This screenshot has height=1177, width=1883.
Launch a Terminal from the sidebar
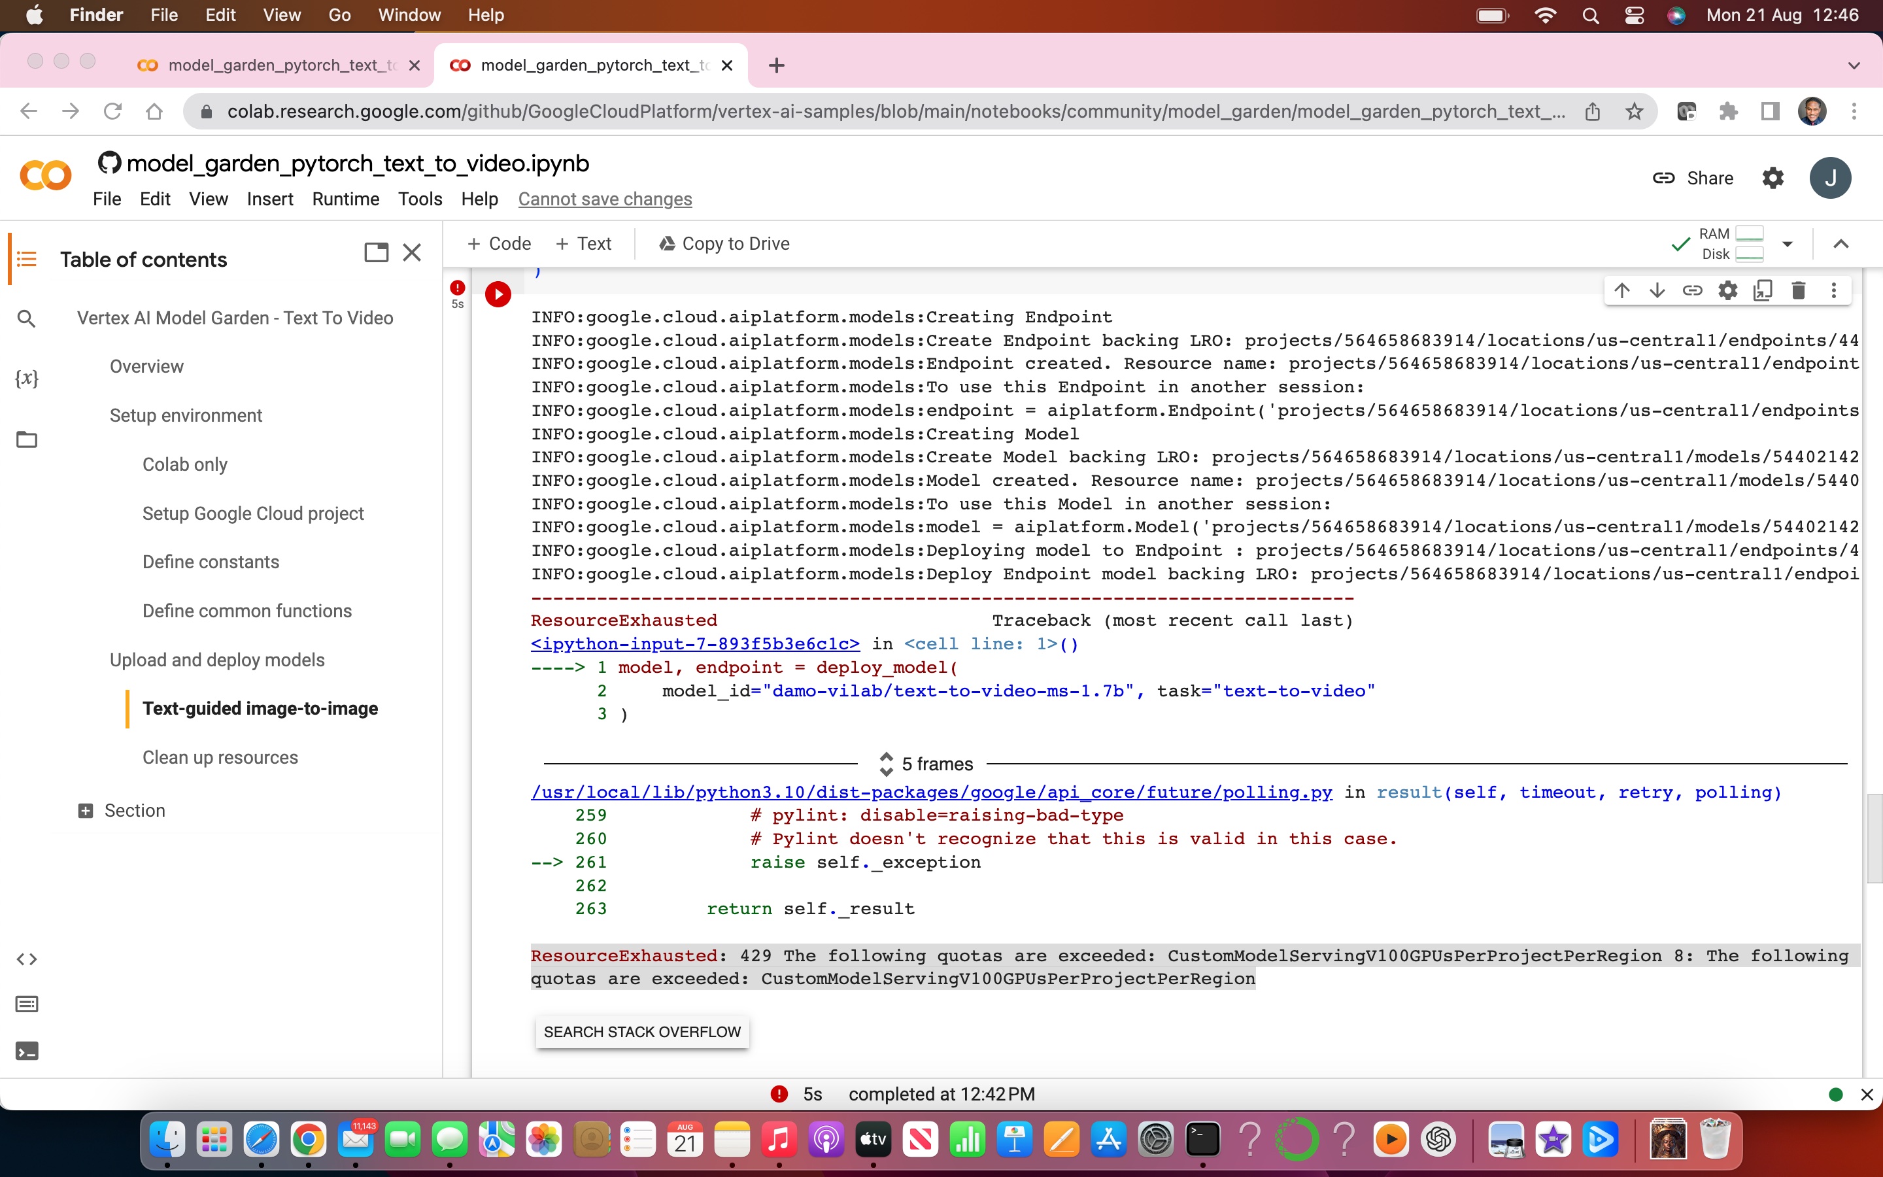(27, 1050)
